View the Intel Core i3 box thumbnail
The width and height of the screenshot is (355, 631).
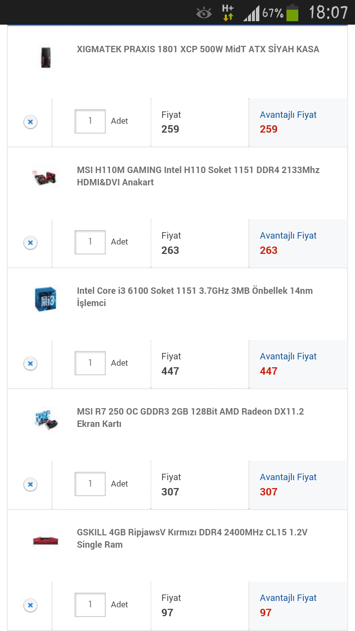(44, 299)
